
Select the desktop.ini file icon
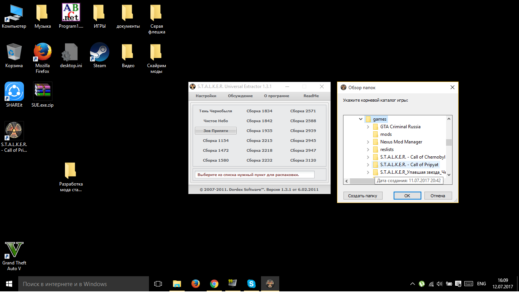point(71,56)
